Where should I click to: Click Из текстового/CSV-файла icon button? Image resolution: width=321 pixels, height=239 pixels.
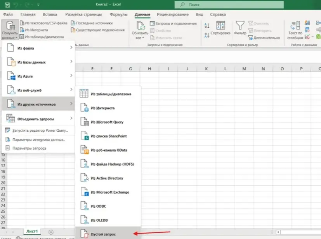43,23
